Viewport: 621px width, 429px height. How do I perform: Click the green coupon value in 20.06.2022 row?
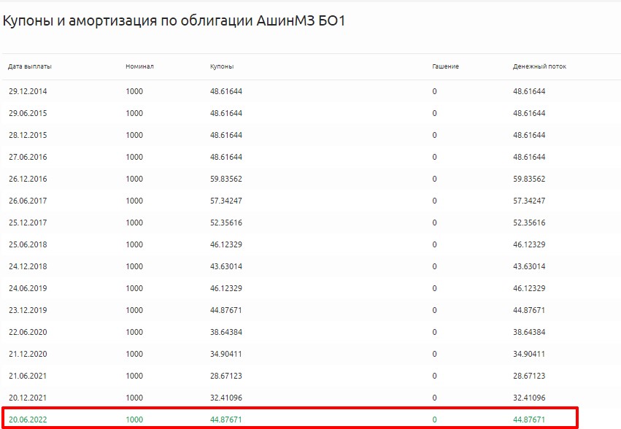coord(226,420)
